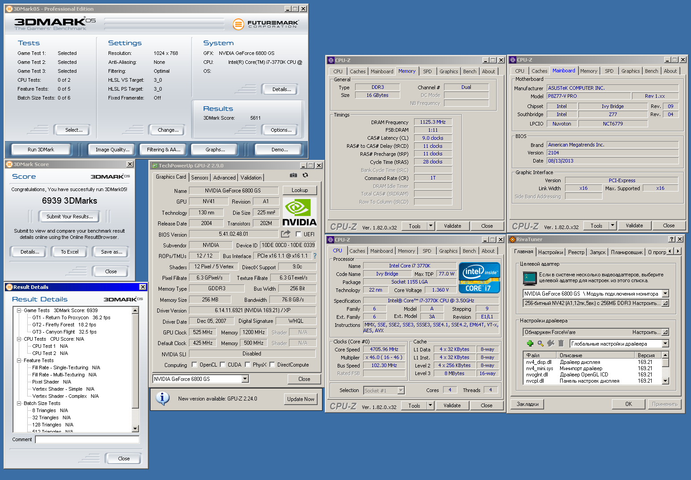The width and height of the screenshot is (691, 480).
Task: Click the green plus icon in RivaTuner
Action: 530,343
